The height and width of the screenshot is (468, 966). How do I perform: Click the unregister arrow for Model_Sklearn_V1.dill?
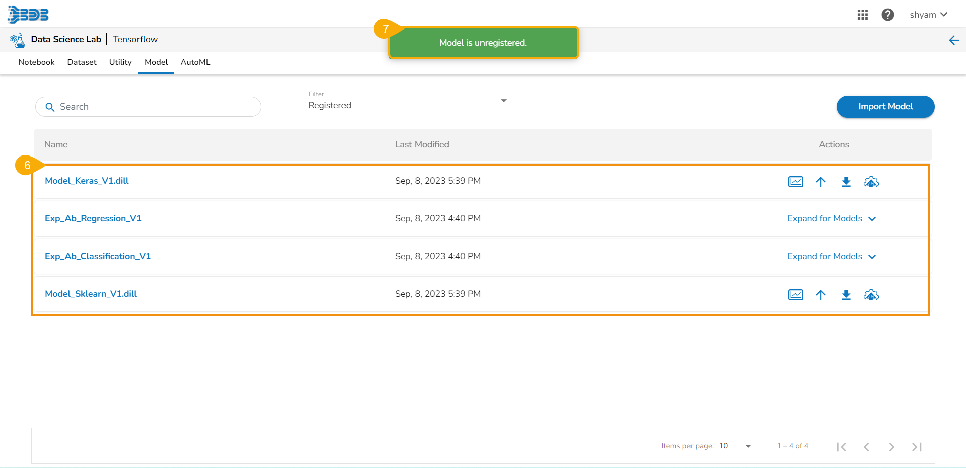click(x=820, y=295)
